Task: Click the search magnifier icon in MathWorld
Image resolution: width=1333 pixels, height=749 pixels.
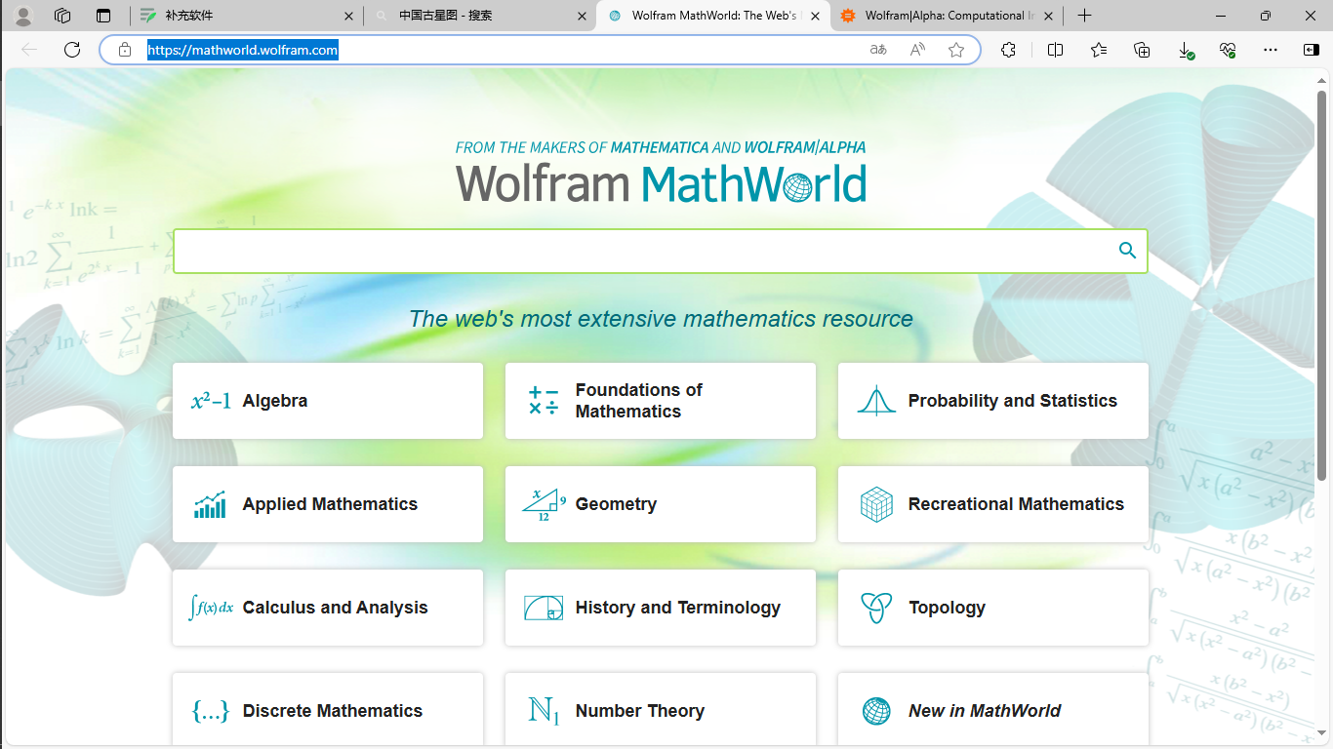Action: [1127, 251]
